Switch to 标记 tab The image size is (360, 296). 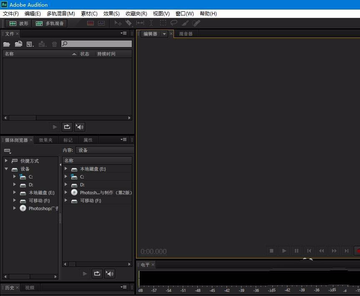tap(68, 140)
